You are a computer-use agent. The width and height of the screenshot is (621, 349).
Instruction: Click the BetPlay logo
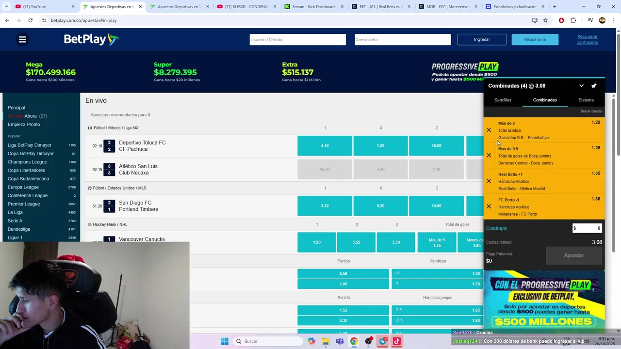click(91, 39)
